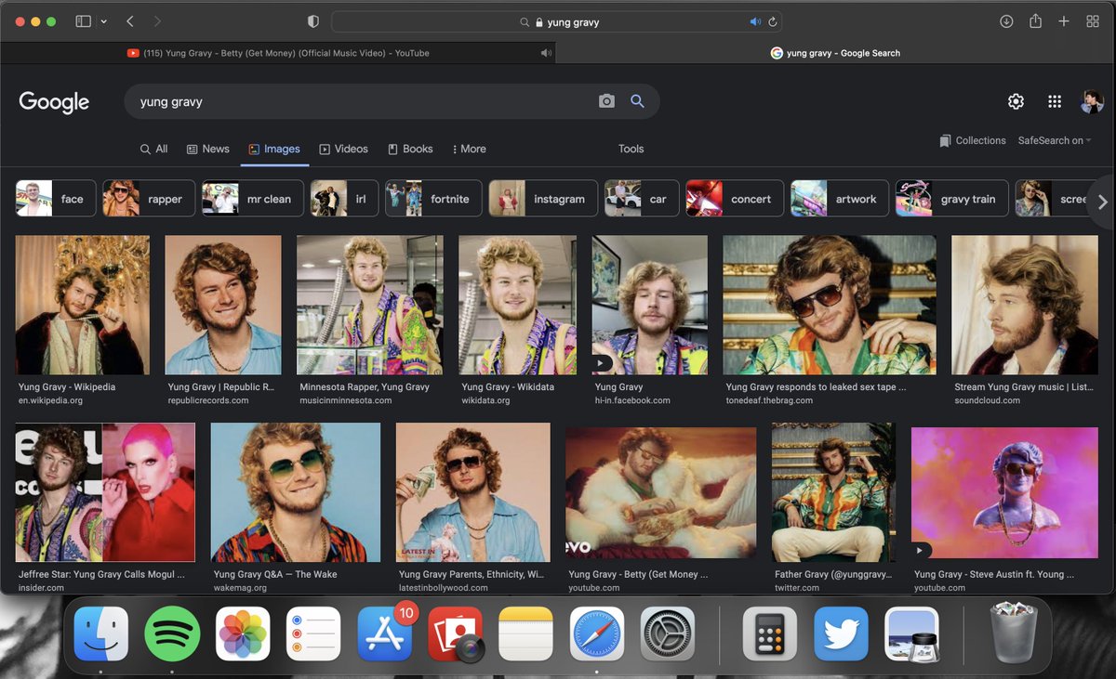Open the Yung Gravy - Wikipedia image result
Image resolution: width=1116 pixels, height=679 pixels.
click(x=82, y=305)
